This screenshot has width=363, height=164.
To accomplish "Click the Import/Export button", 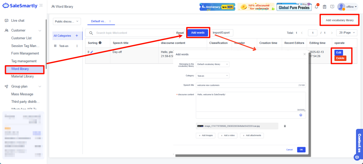I will [221, 33].
